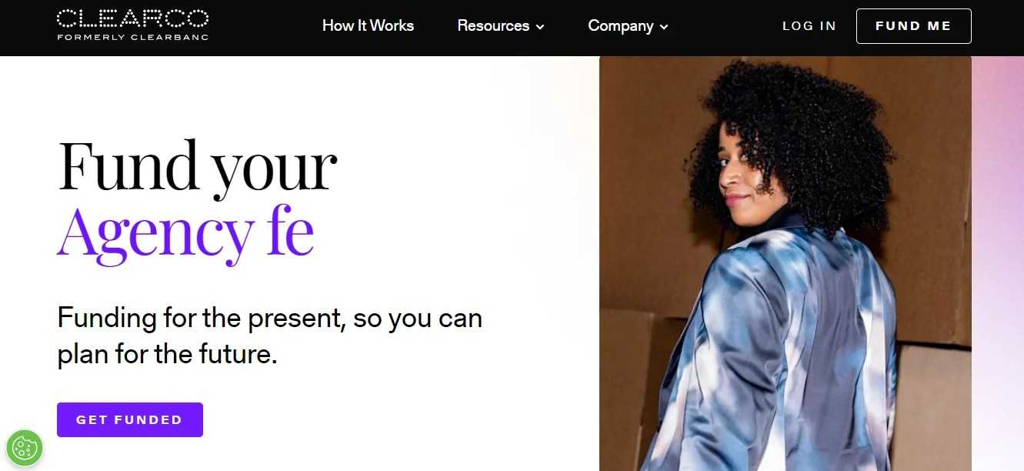1024x471 pixels.
Task: Click the 'plan for the future.' text line
Action: tap(168, 355)
